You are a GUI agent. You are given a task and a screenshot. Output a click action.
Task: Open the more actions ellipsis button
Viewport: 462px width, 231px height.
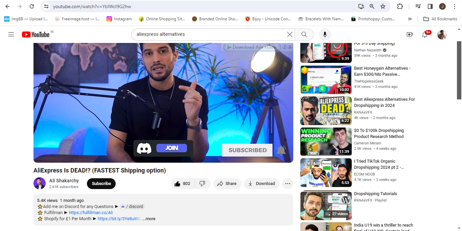[287, 184]
